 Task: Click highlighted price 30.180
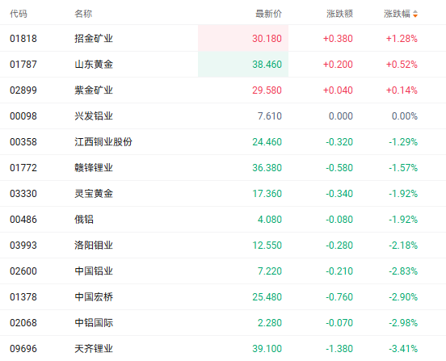pos(267,39)
